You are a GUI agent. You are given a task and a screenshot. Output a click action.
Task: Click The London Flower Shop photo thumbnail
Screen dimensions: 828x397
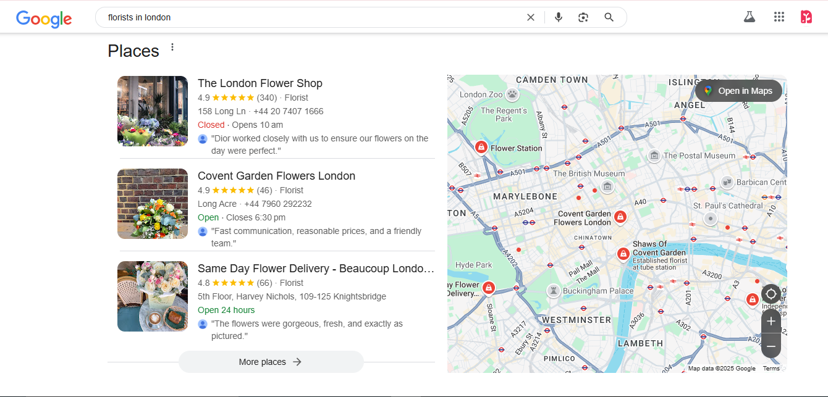(153, 111)
